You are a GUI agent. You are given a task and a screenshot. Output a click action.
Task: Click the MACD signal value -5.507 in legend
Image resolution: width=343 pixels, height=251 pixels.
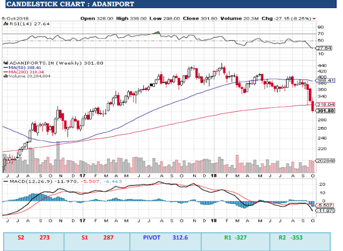pyautogui.click(x=90, y=182)
